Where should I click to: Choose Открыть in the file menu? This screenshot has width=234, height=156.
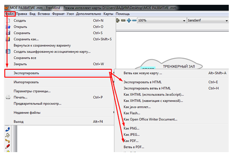(60, 27)
